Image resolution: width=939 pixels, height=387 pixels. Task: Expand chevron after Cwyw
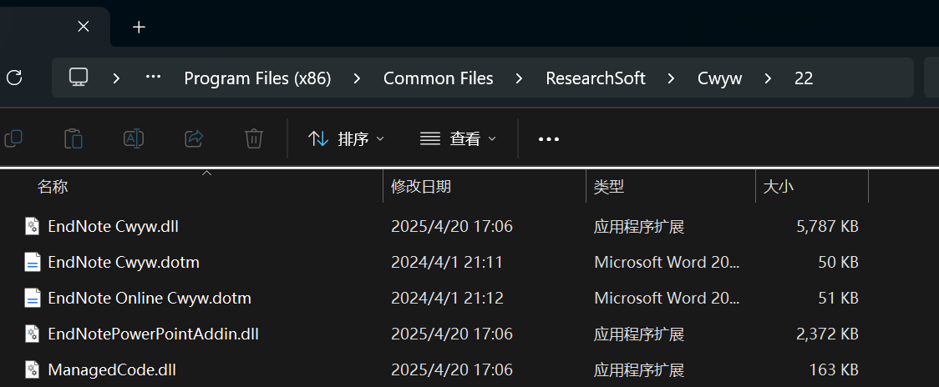(x=768, y=78)
